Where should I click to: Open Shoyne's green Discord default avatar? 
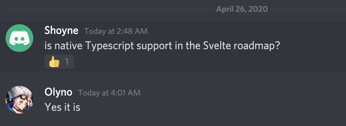19,38
